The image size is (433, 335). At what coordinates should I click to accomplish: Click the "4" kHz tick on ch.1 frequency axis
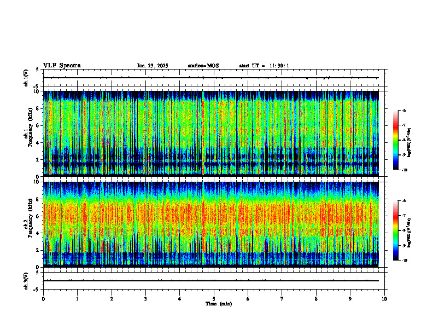coord(38,143)
